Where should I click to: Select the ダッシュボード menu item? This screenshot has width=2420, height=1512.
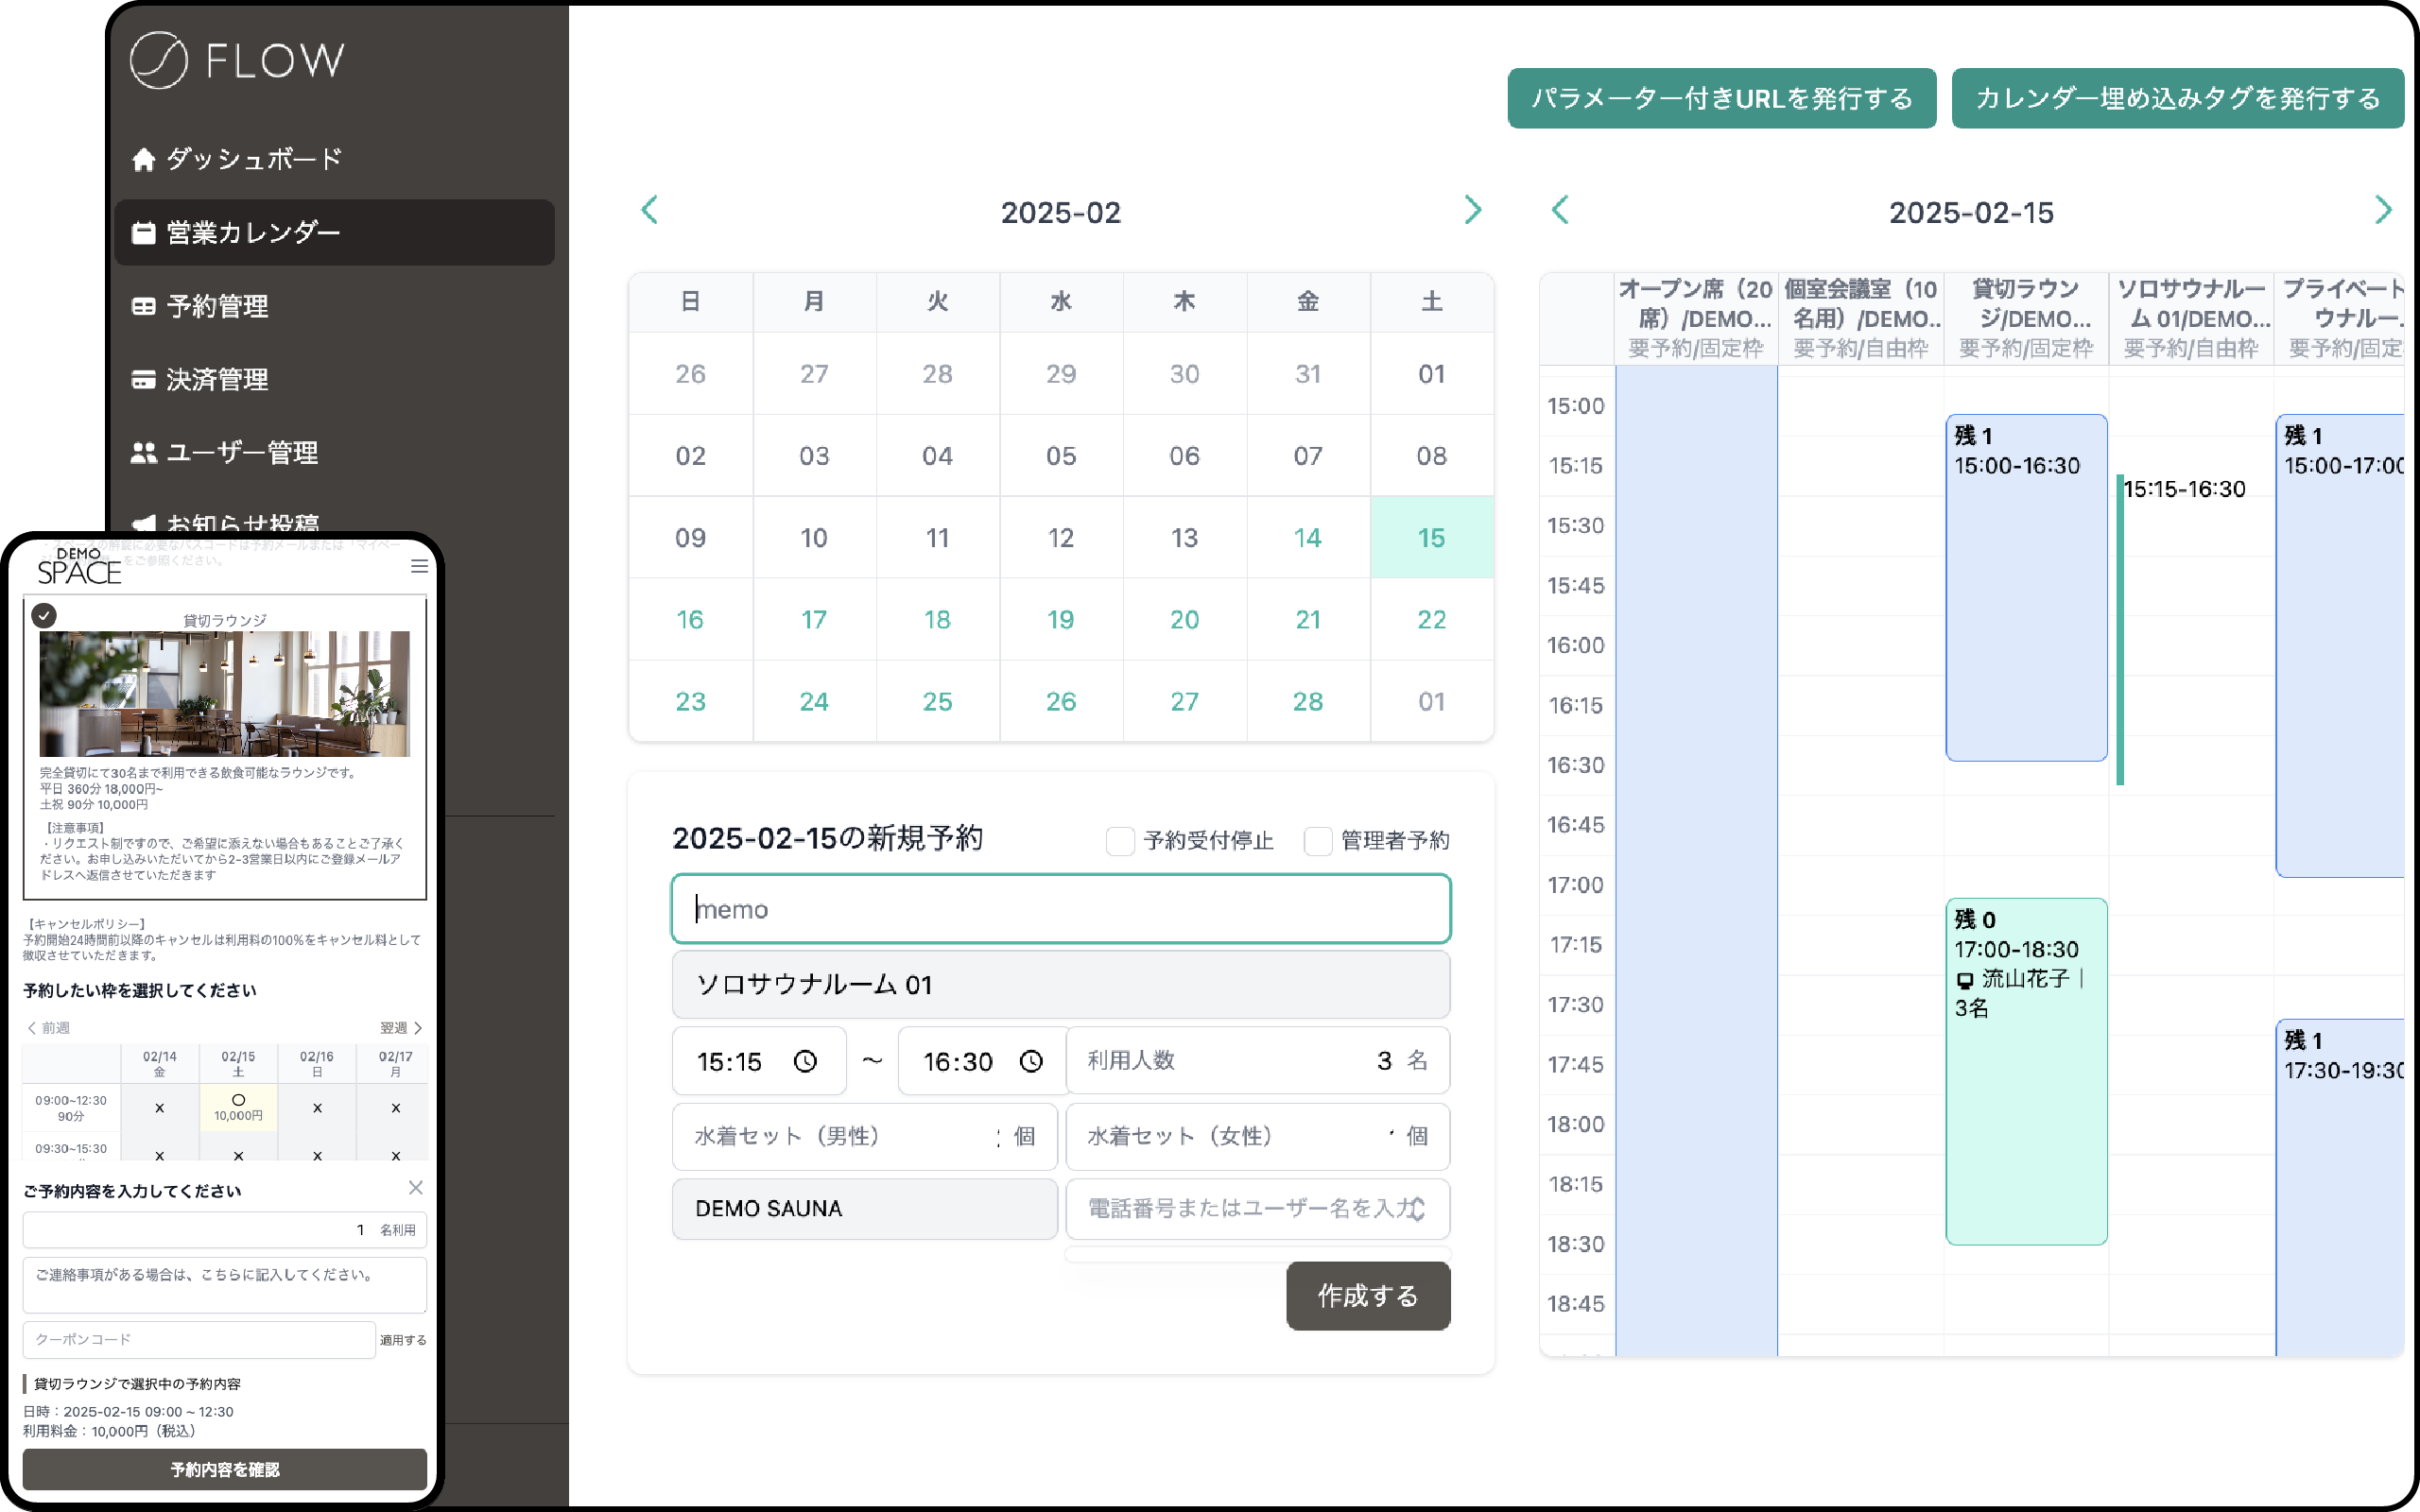coord(253,159)
